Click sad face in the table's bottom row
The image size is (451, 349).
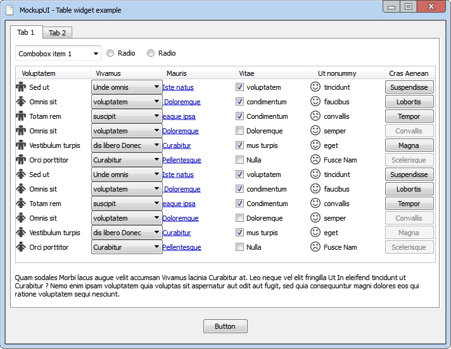click(315, 247)
